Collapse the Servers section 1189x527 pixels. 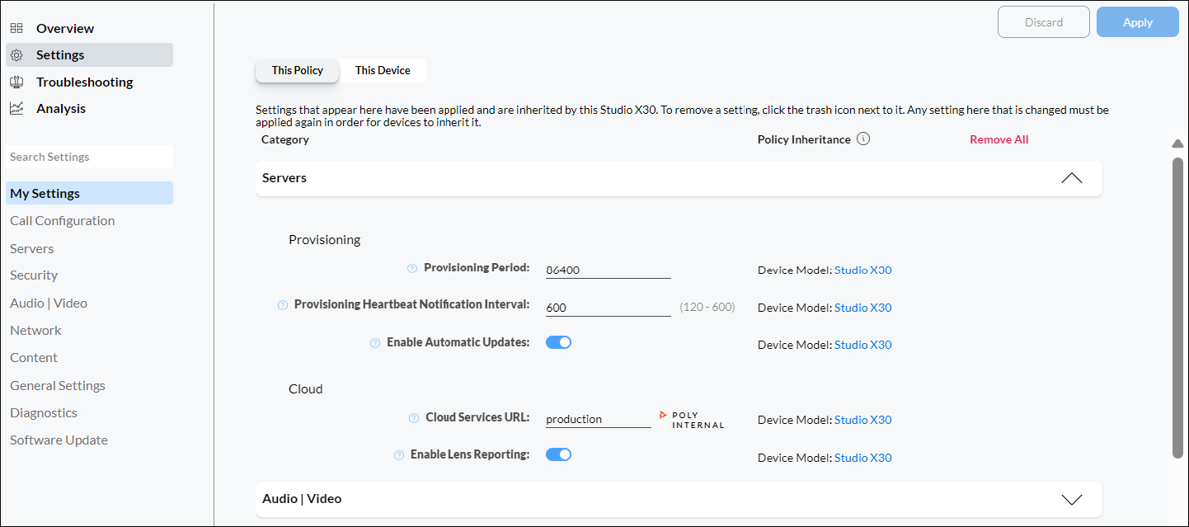click(1071, 177)
